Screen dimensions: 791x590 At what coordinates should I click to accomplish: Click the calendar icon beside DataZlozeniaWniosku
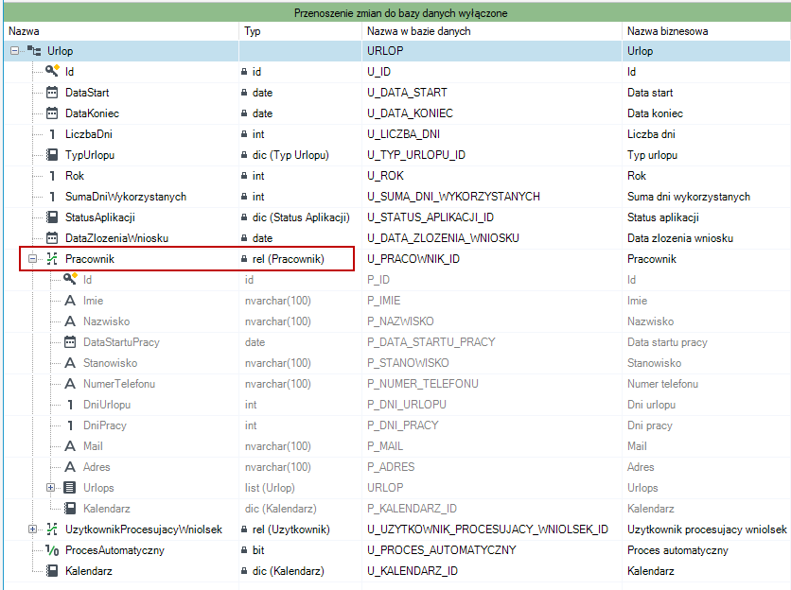[52, 238]
